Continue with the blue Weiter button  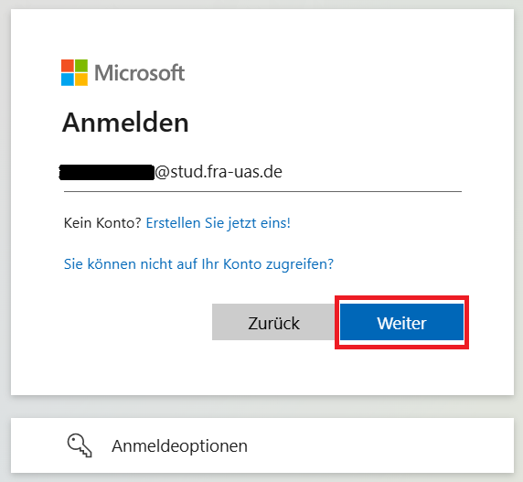click(x=401, y=322)
